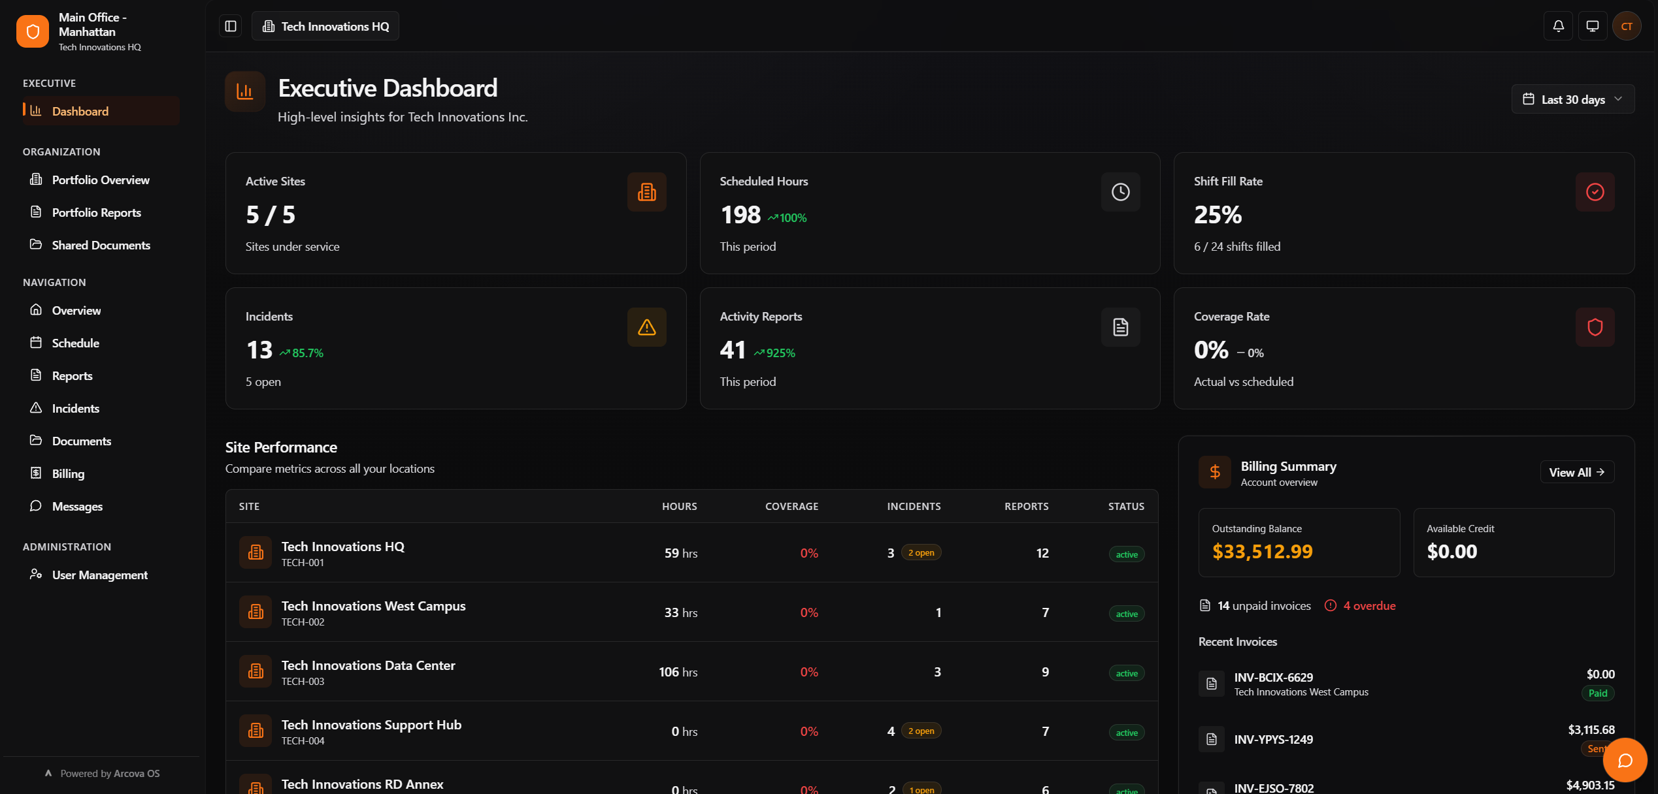Open the CT user avatar menu
1658x794 pixels.
coord(1627,26)
